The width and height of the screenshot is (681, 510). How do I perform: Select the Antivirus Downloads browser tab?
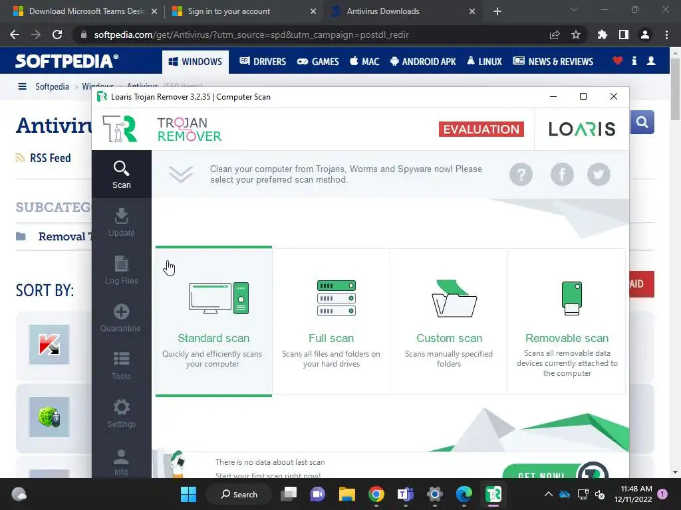coord(402,11)
